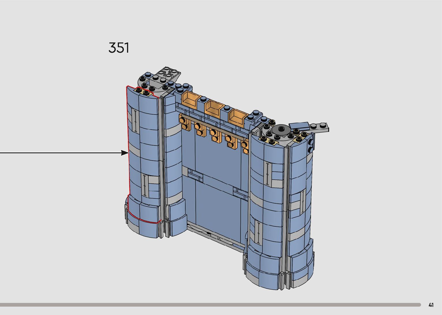The height and width of the screenshot is (315, 442).
Task: Click the leftmost tan open box piece
Action: click(x=190, y=99)
